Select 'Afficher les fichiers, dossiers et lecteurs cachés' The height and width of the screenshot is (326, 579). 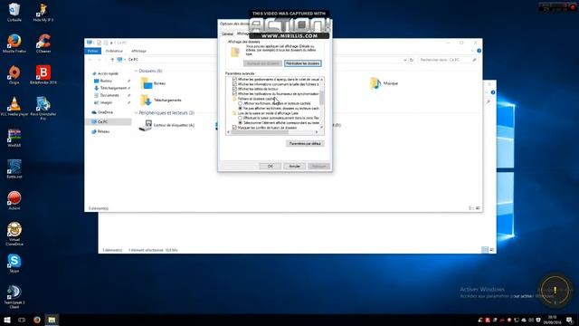240,103
